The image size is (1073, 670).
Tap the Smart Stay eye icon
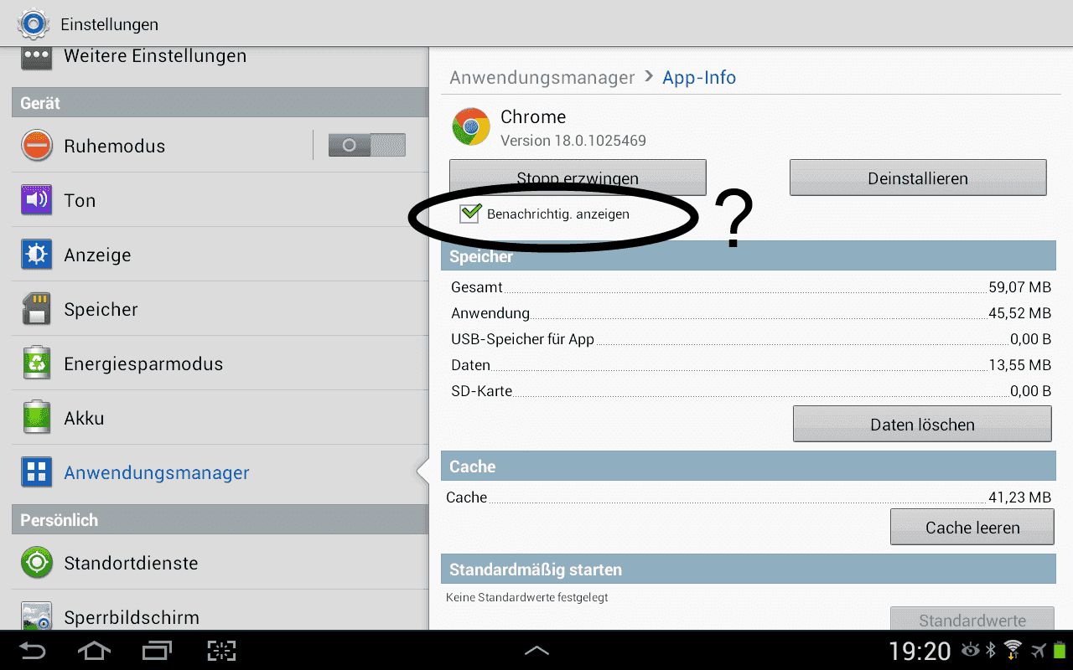click(x=971, y=650)
